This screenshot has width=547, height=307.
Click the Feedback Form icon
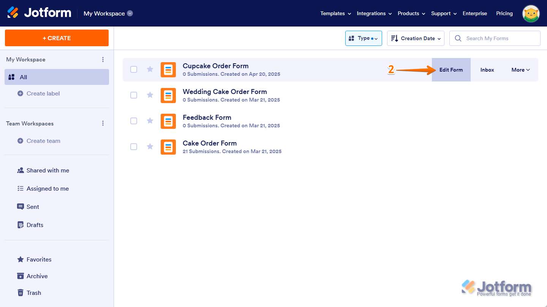click(168, 121)
